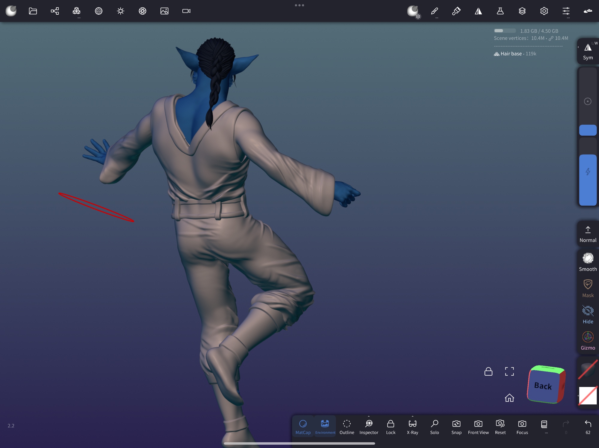The height and width of the screenshot is (448, 599).
Task: Open the layers stack menu
Action: point(522,11)
